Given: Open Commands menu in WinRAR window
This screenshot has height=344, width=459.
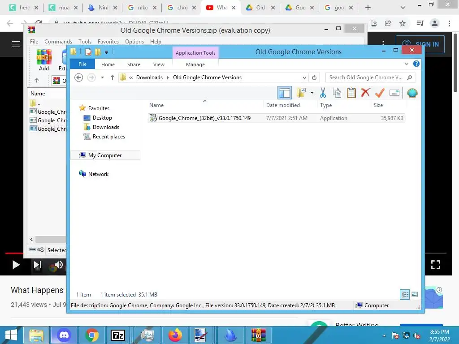Looking at the screenshot, I should tap(58, 42).
